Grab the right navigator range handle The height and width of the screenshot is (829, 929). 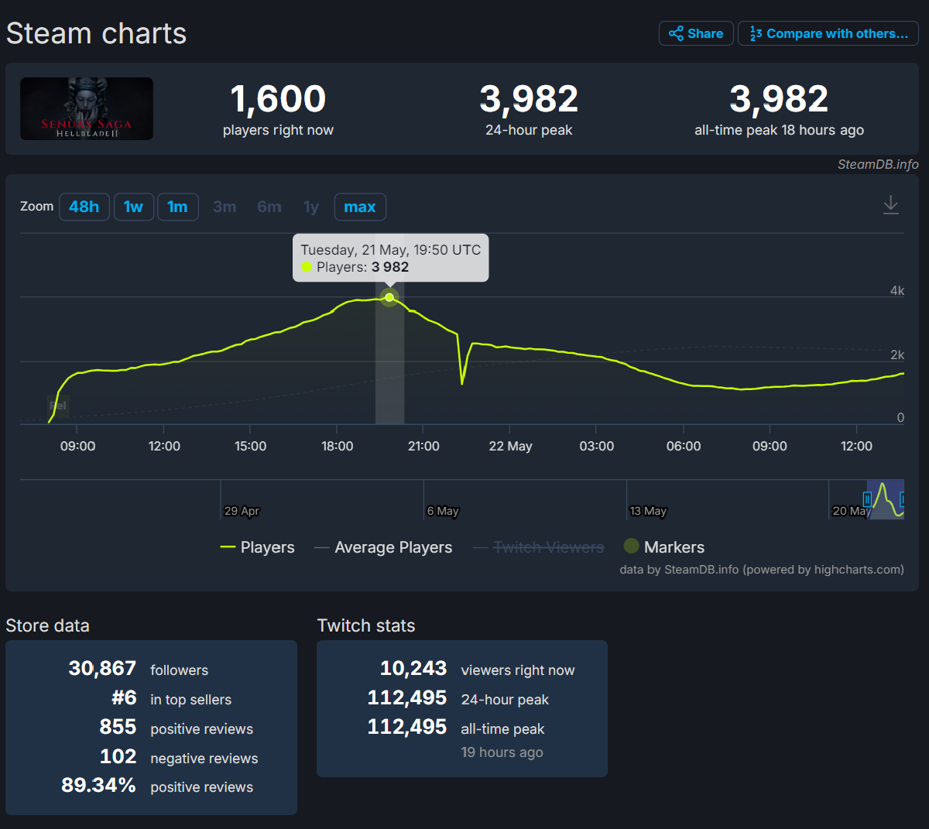[903, 499]
